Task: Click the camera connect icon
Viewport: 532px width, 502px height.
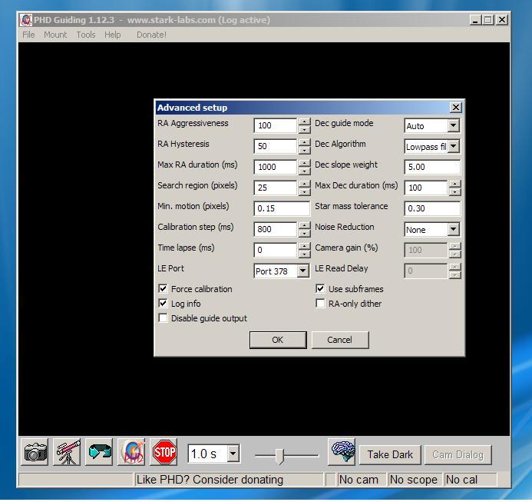Action: point(35,452)
